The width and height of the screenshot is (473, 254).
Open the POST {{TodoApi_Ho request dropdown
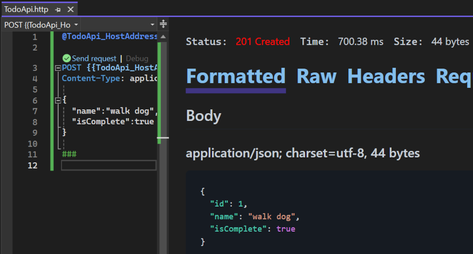pyautogui.click(x=77, y=24)
